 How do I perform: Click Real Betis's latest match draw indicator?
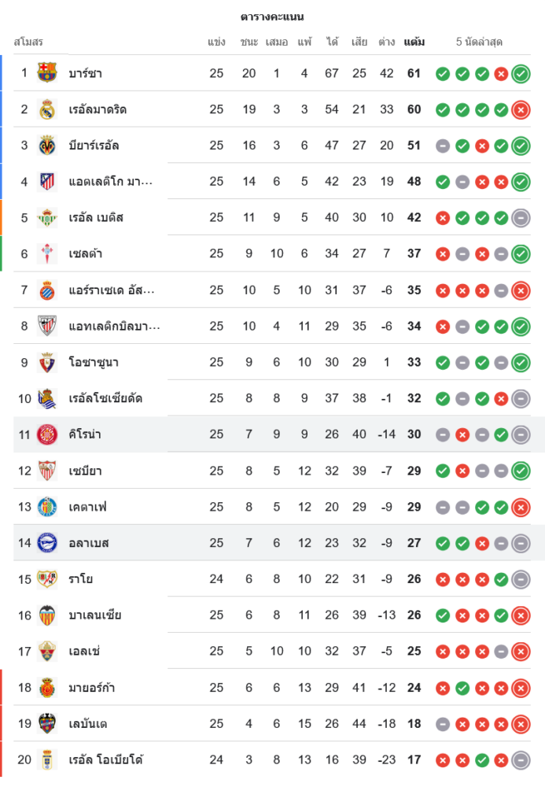(x=520, y=218)
